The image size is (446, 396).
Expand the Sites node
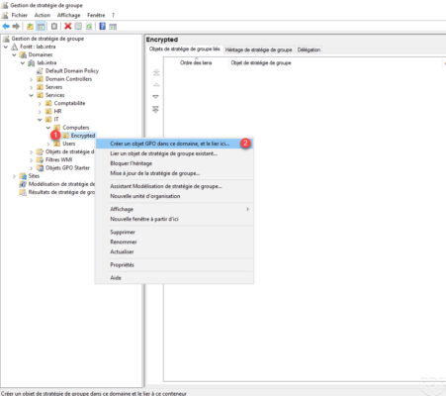14,176
